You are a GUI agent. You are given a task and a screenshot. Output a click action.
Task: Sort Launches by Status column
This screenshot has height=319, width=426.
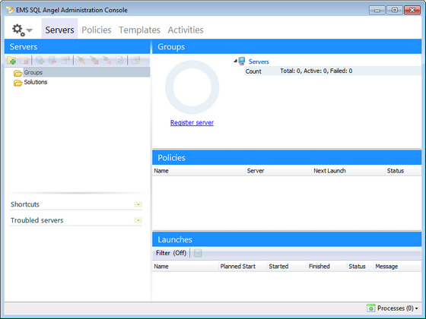point(360,267)
